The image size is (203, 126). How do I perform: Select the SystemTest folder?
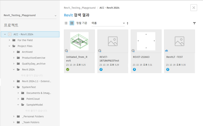[29, 87]
